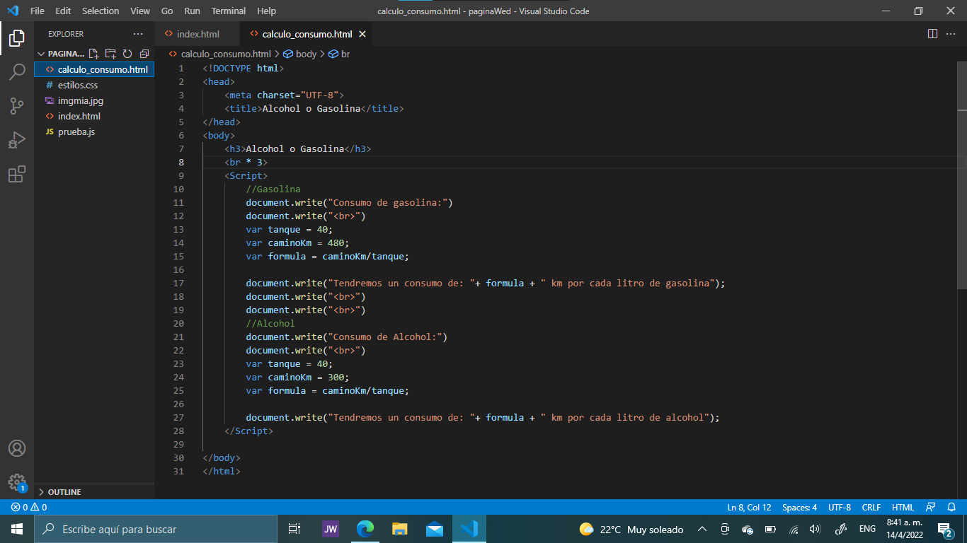
Task: Place cursor on line 13 var tanque
Action: [x=289, y=229]
